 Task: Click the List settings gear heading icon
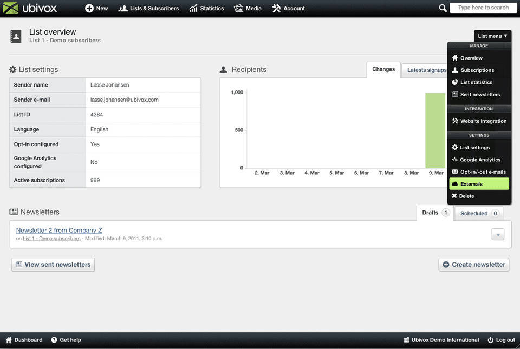[x=12, y=69]
